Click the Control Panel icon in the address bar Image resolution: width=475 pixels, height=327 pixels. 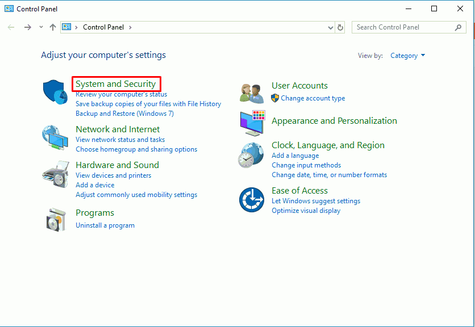pos(66,27)
